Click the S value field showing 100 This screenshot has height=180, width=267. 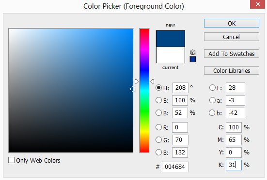(180, 100)
